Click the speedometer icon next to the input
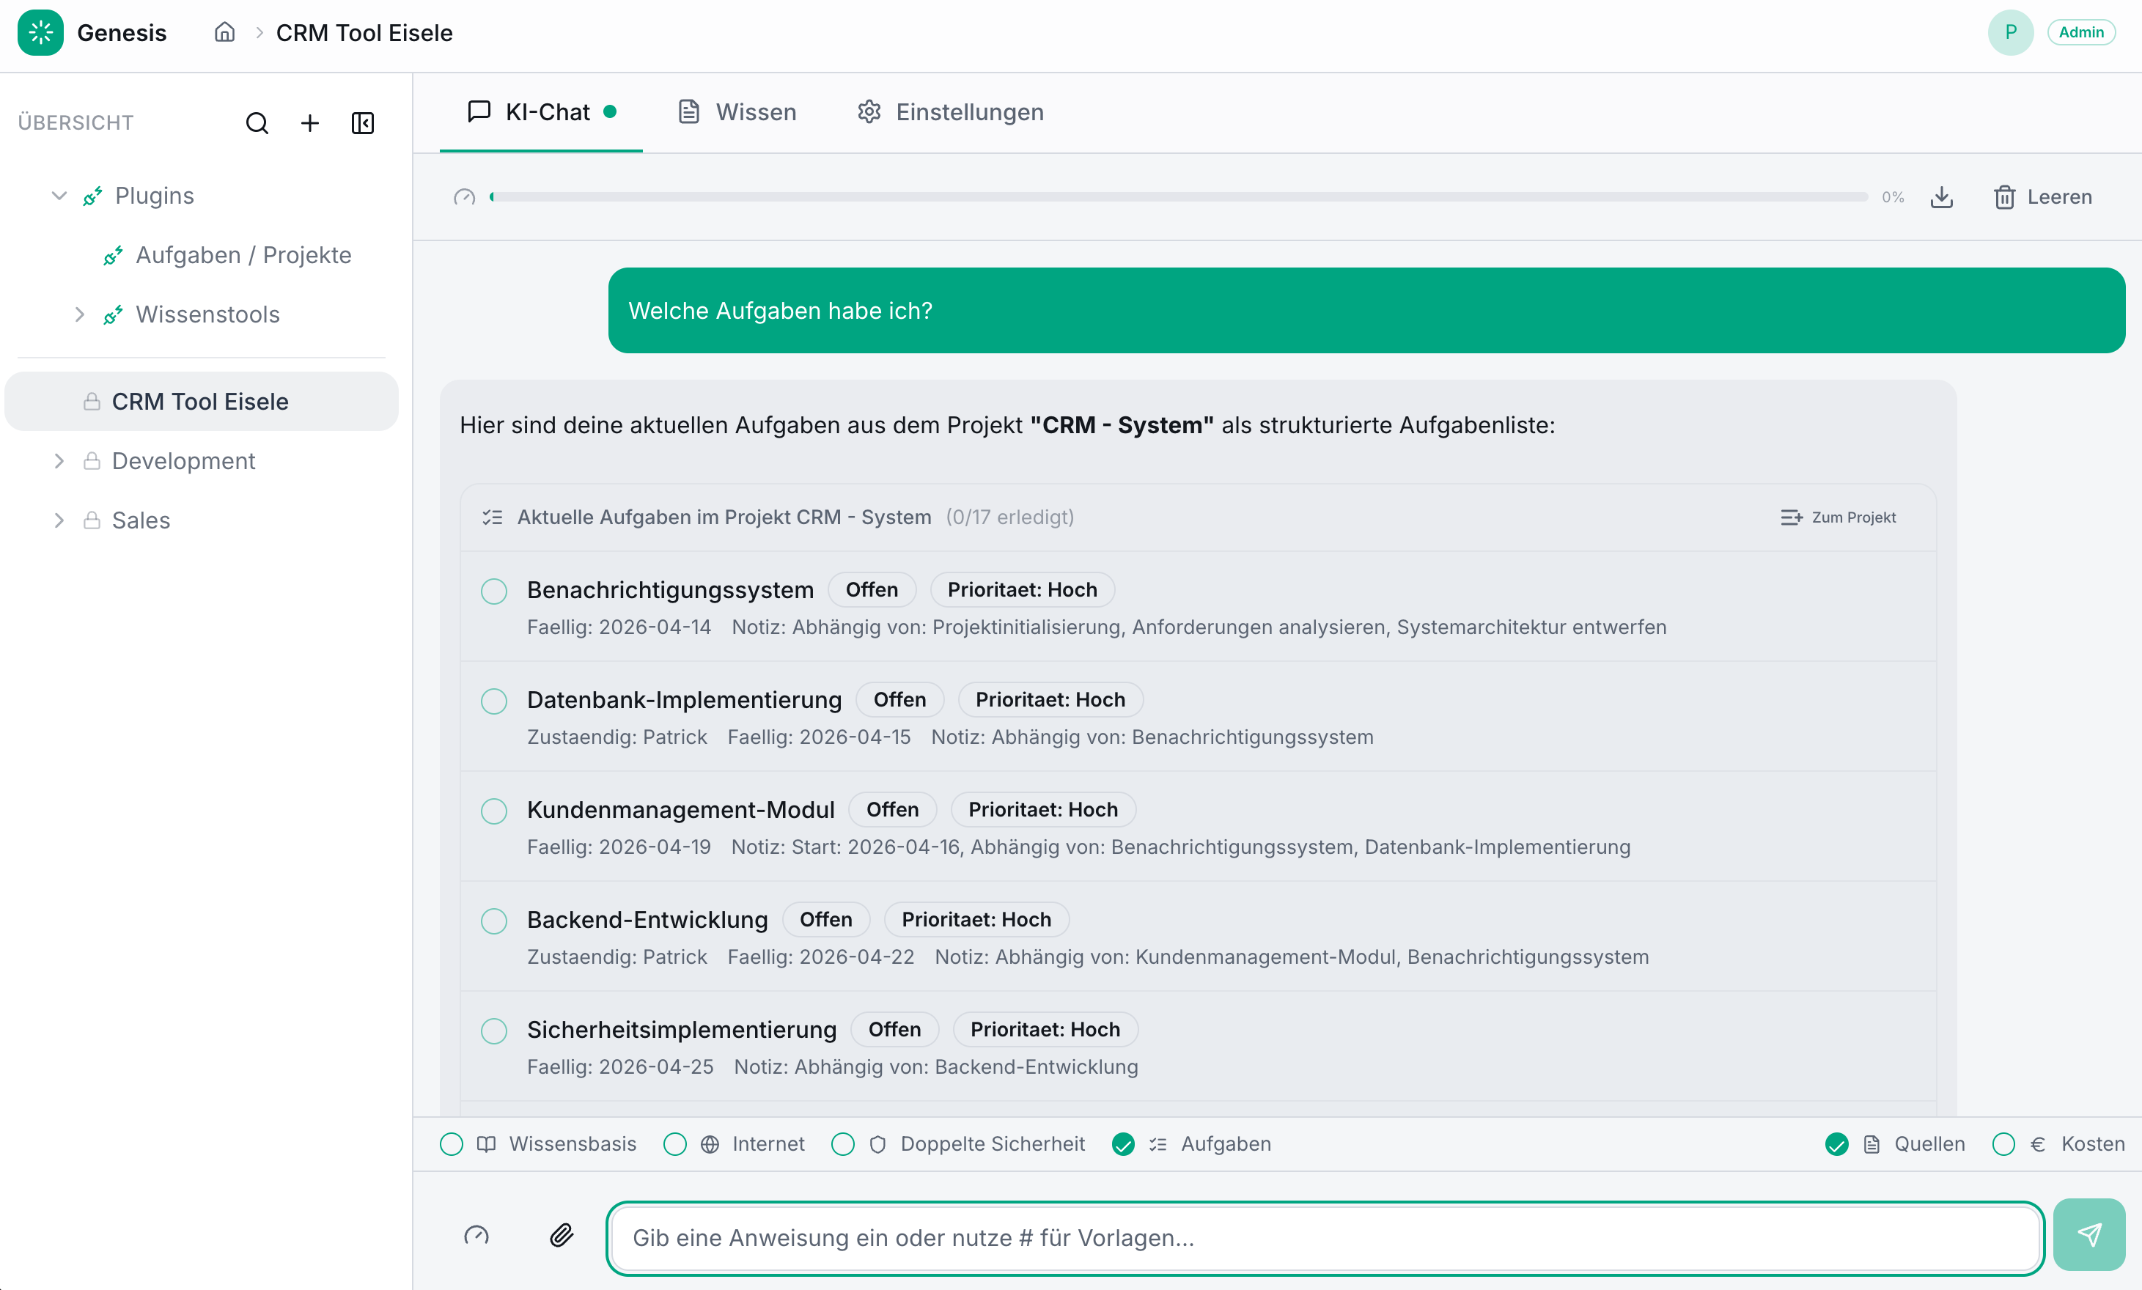The width and height of the screenshot is (2142, 1290). [477, 1235]
